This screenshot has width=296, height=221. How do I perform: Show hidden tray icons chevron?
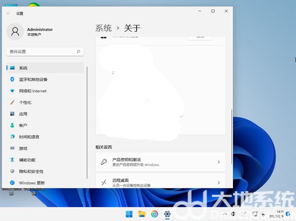[x=225, y=214]
